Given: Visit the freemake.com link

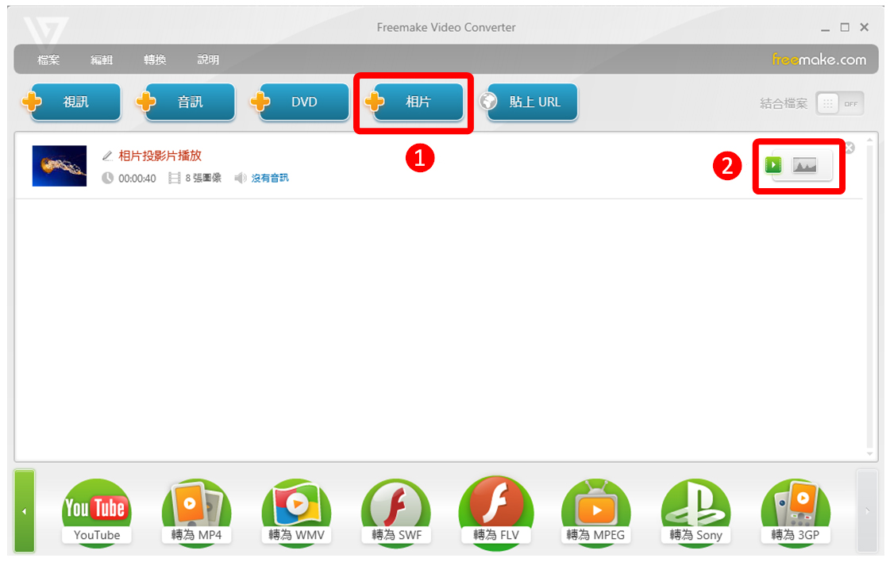Looking at the screenshot, I should (x=819, y=59).
